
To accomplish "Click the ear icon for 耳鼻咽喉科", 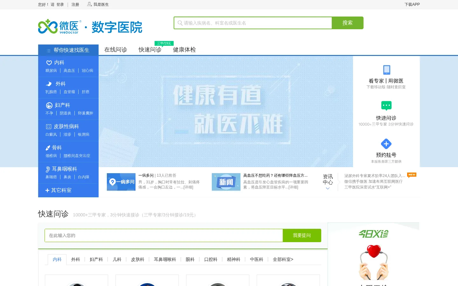I will [x=48, y=169].
